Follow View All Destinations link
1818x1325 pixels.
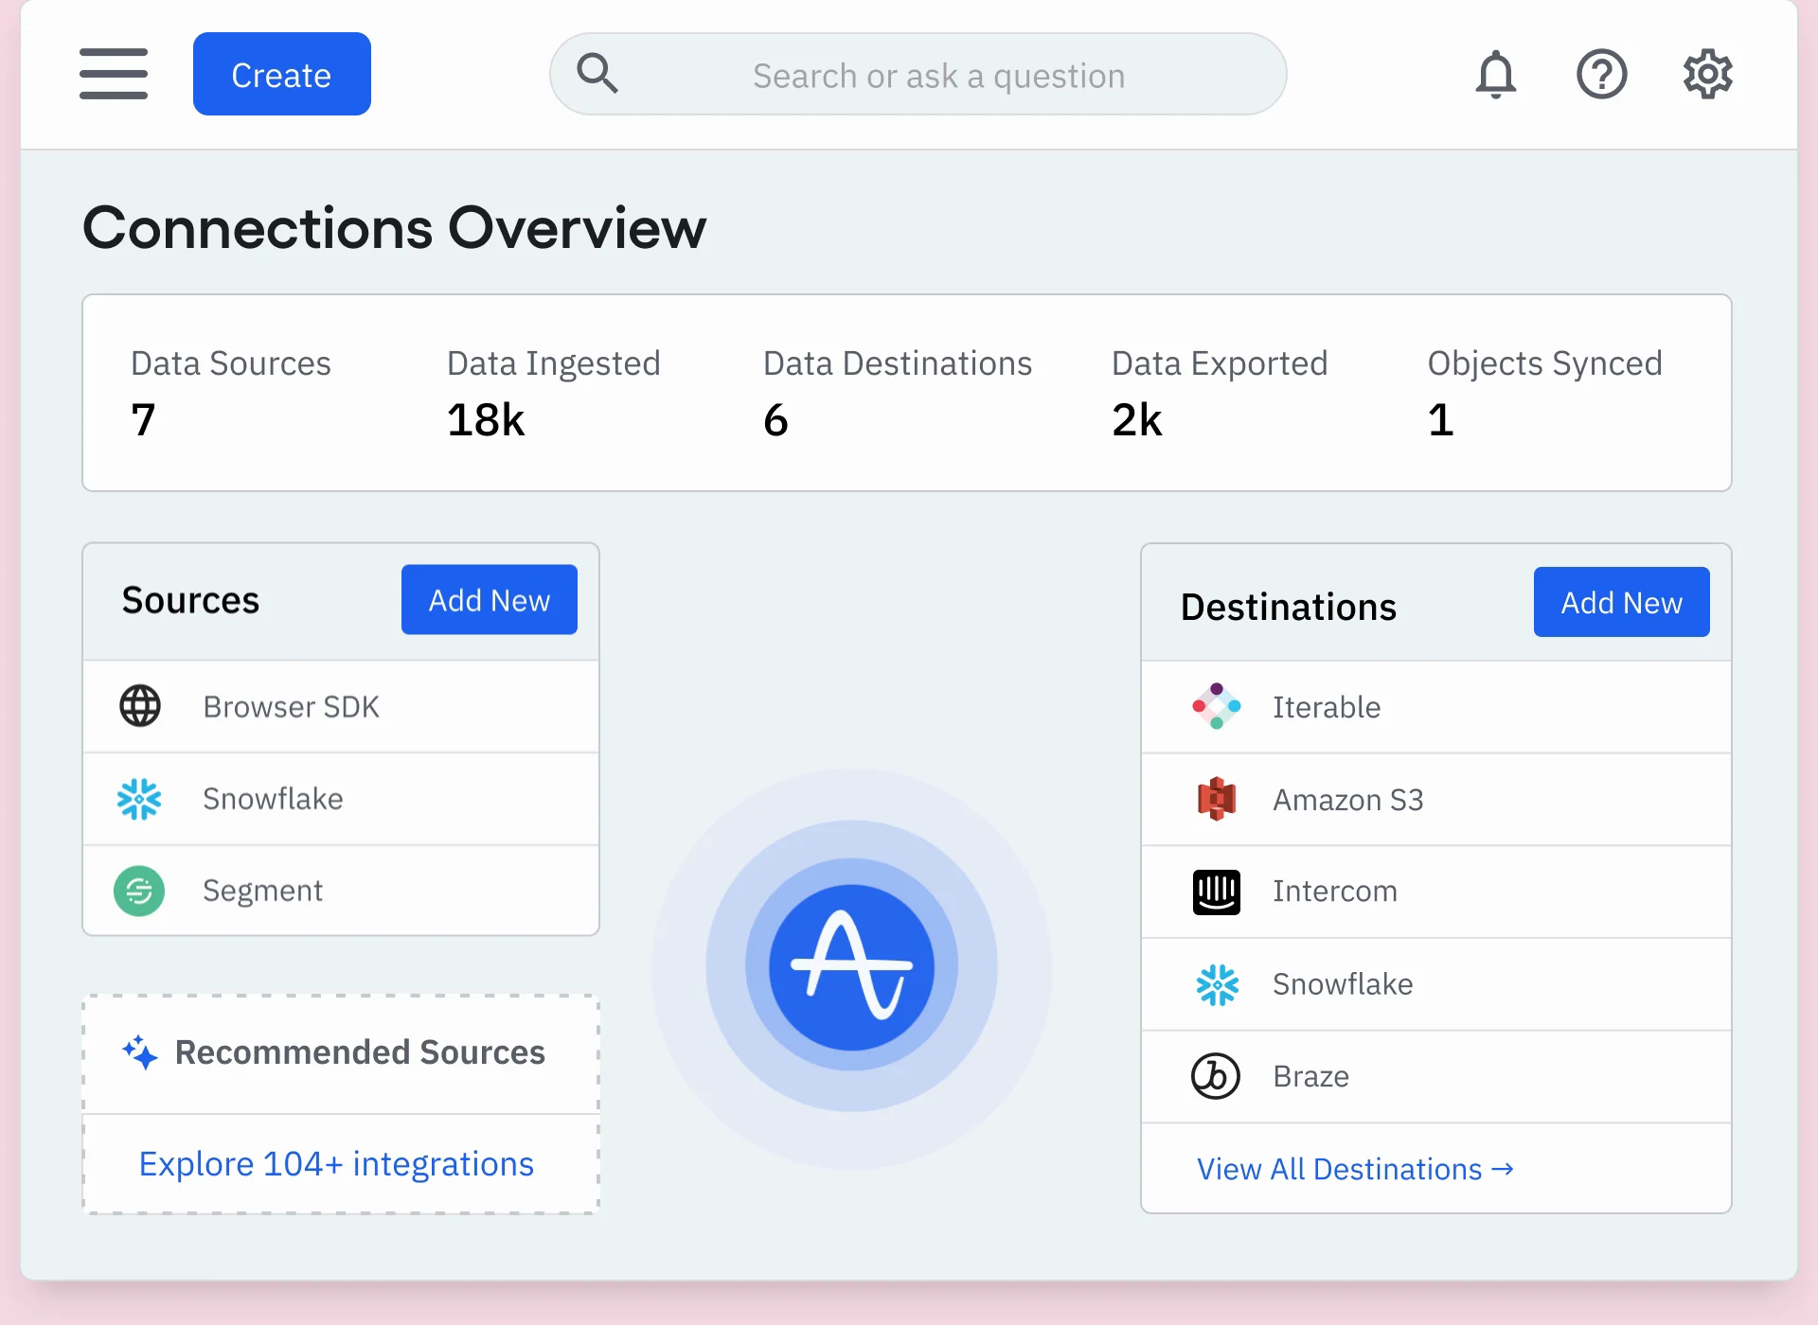pyautogui.click(x=1355, y=1170)
